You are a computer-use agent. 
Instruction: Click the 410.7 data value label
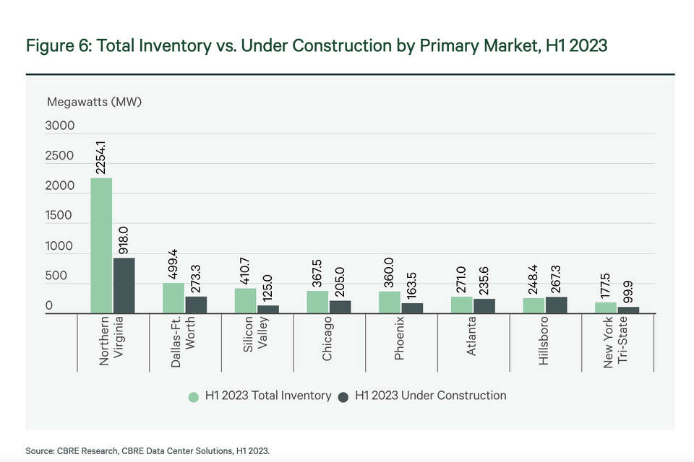[x=245, y=271]
